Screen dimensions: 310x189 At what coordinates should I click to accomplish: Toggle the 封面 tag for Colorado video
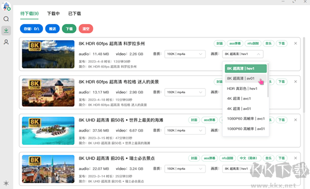pyautogui.click(x=220, y=43)
